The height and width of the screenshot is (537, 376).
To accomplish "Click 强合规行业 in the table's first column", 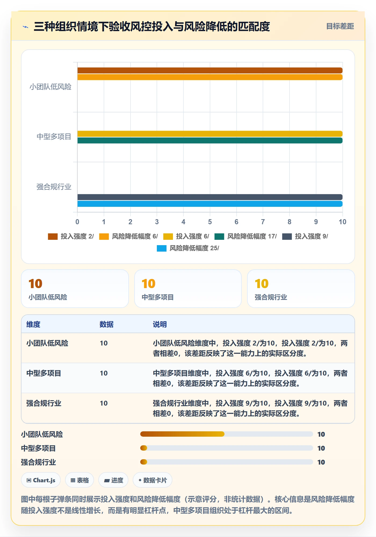I will tap(44, 403).
